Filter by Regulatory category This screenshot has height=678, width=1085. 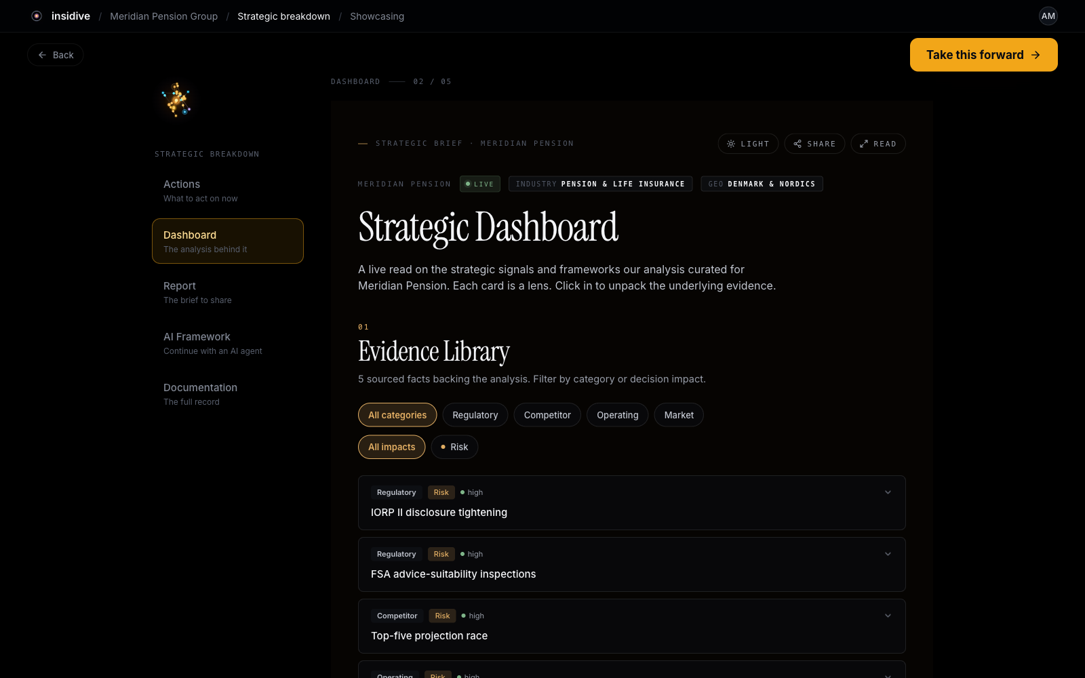[x=475, y=415]
